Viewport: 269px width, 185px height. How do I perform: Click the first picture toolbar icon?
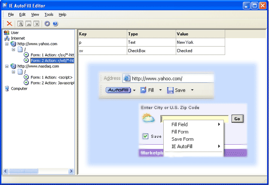tap(20, 24)
